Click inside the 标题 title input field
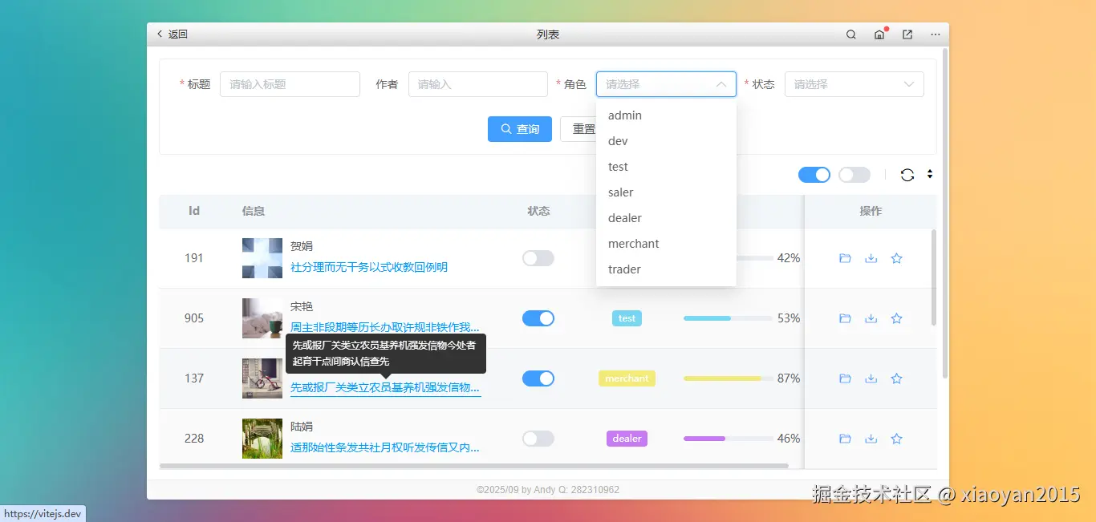The height and width of the screenshot is (522, 1096). pos(290,83)
